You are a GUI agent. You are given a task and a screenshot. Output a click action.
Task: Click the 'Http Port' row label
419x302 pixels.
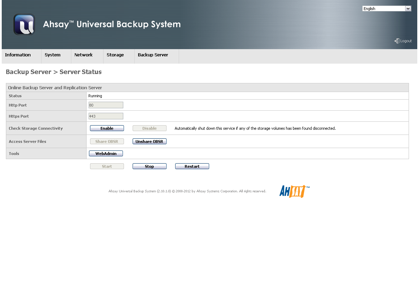tap(18, 105)
